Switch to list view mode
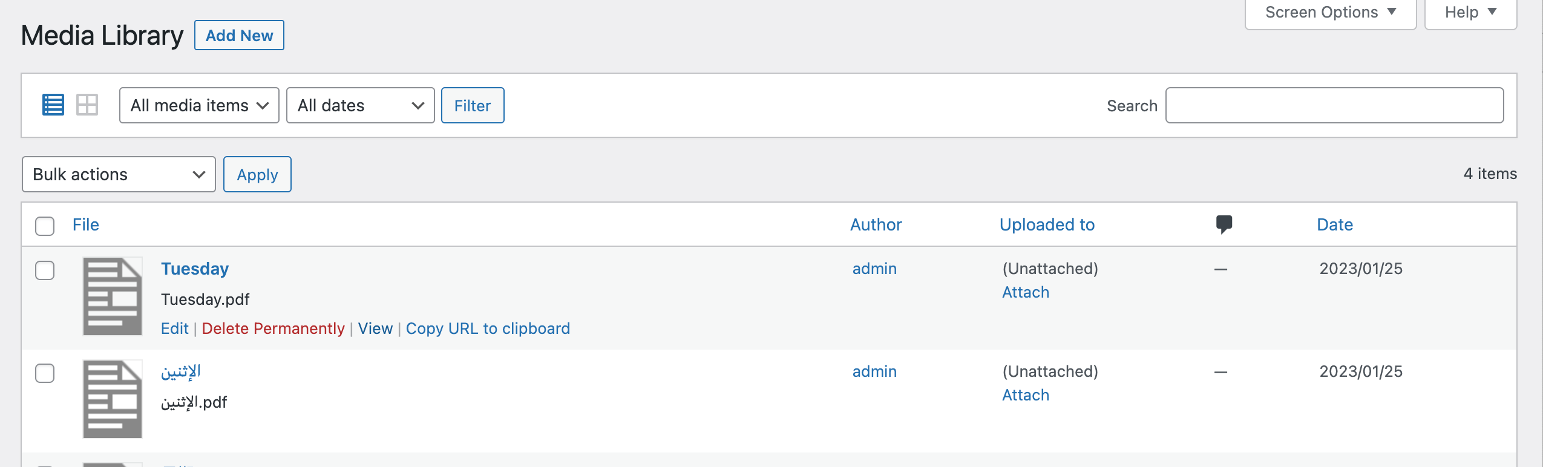The height and width of the screenshot is (467, 1543). click(53, 105)
